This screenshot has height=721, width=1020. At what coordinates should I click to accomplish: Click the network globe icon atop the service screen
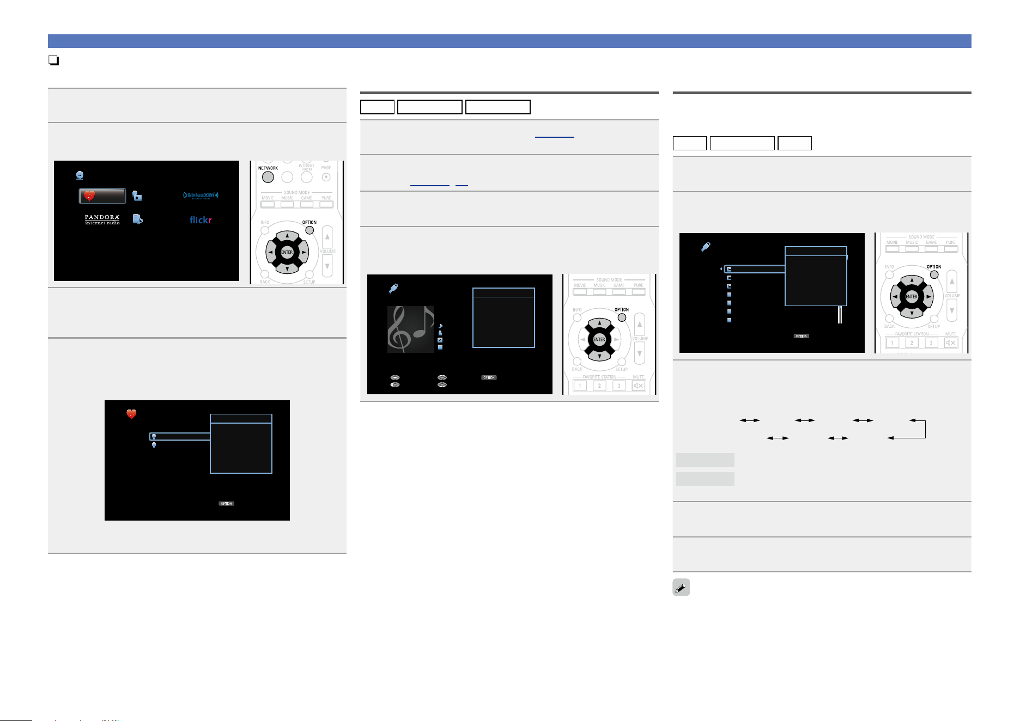(x=80, y=175)
